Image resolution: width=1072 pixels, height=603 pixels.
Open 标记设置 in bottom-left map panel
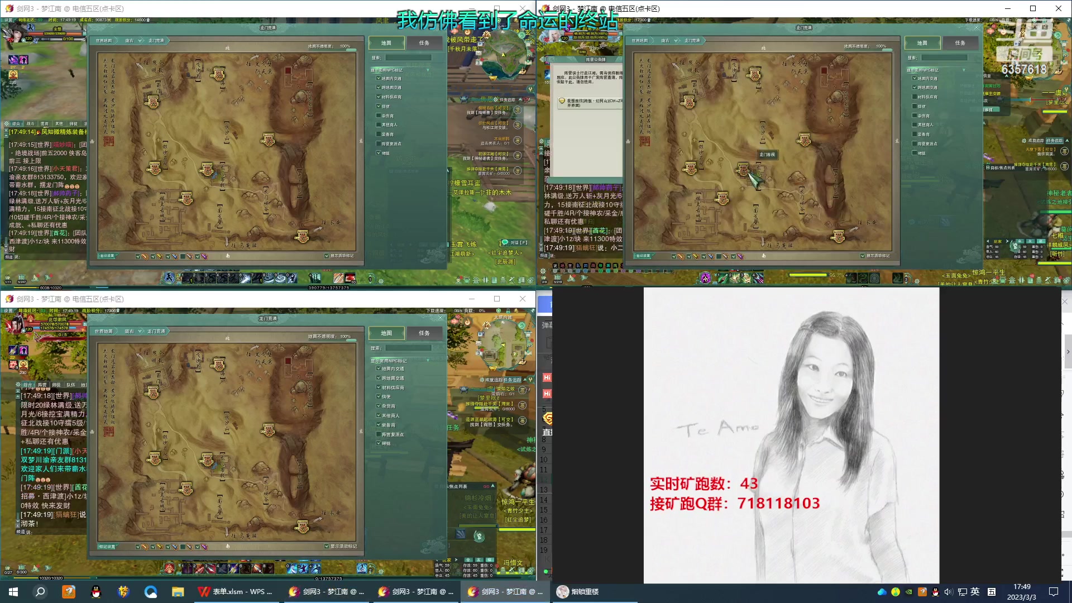pyautogui.click(x=107, y=547)
